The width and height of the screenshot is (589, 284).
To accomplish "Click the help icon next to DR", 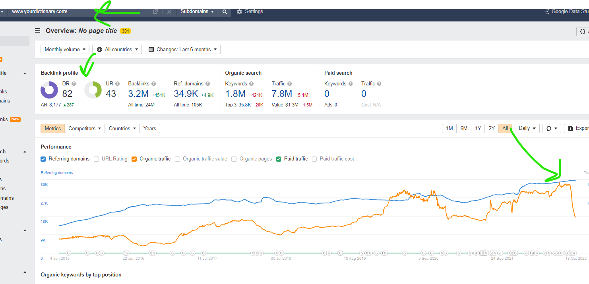I will coord(74,84).
